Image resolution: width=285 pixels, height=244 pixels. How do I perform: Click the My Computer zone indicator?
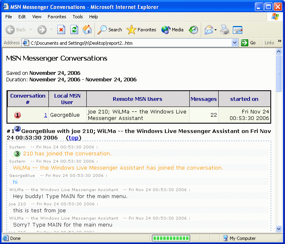click(x=239, y=238)
